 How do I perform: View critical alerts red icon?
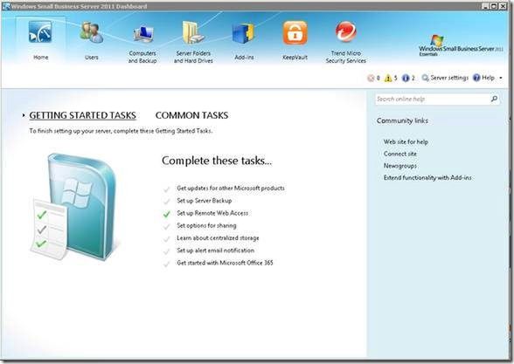[x=371, y=78]
